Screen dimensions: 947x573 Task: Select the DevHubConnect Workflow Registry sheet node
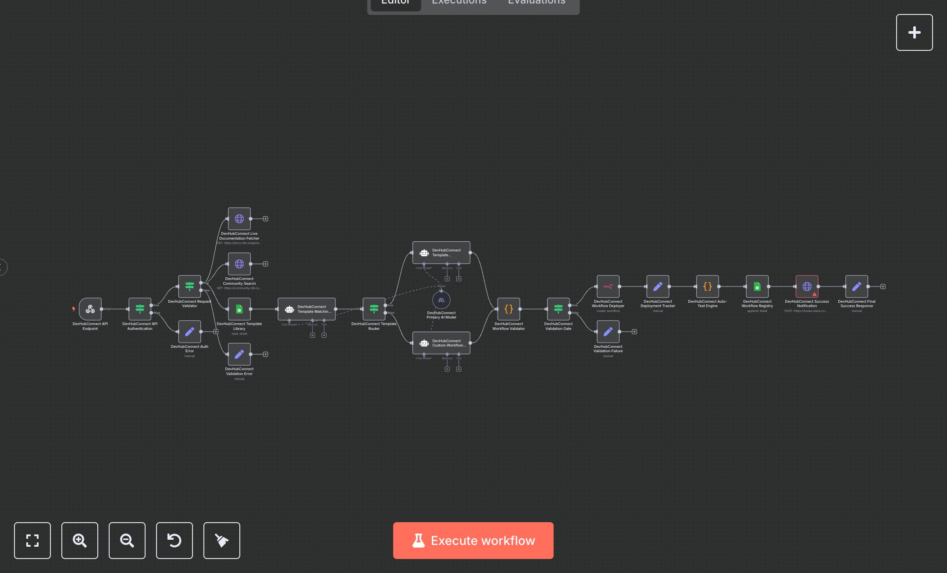757,288
